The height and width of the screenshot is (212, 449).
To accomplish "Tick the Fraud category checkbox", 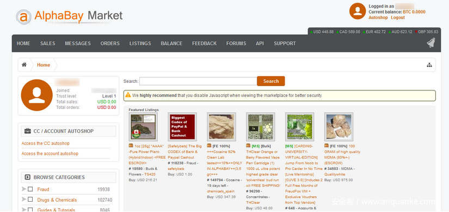I will (x=30, y=189).
